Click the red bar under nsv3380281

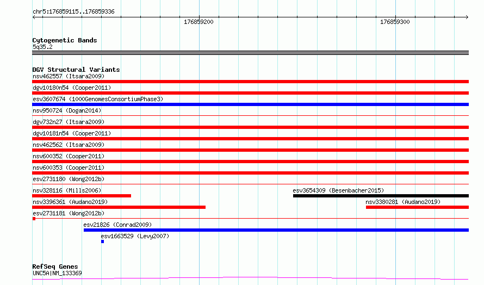(417, 207)
